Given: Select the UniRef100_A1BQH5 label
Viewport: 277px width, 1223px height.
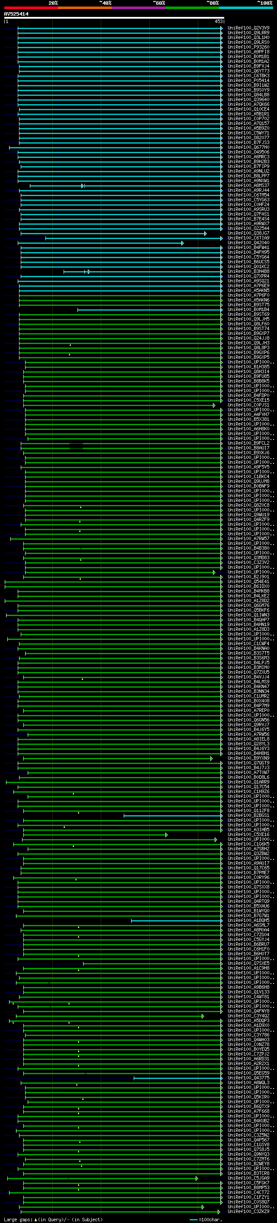Looking at the screenshot, I should 248,921.
